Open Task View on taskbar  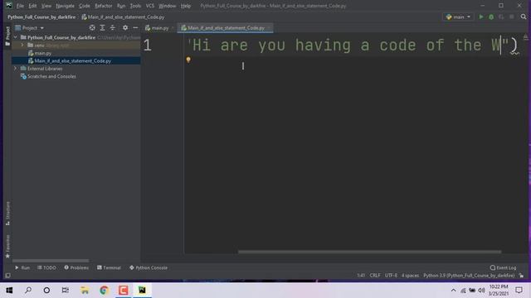pyautogui.click(x=66, y=291)
